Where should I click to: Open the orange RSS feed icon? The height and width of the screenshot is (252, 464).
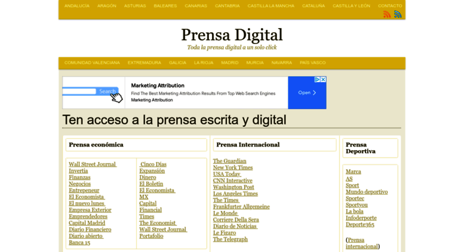pos(387,14)
